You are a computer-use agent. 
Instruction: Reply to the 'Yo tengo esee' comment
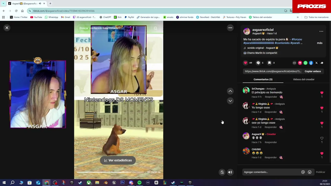point(270,112)
